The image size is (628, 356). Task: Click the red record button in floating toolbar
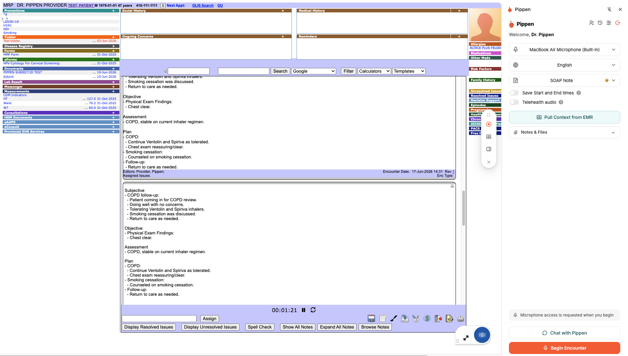[x=489, y=124]
